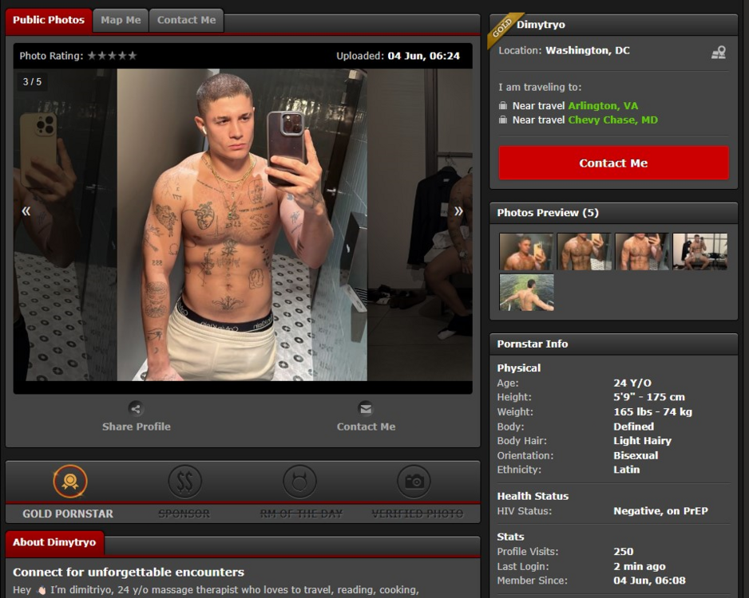Click the Verified Photo camera icon
The image size is (749, 598).
pyautogui.click(x=414, y=482)
